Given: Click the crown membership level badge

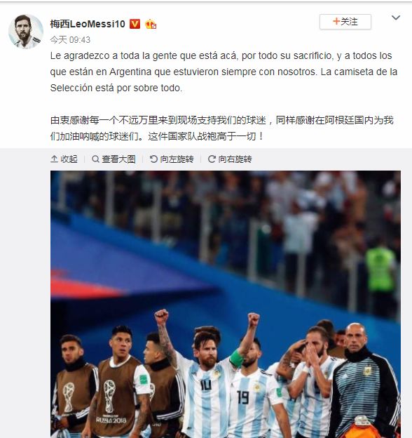Looking at the screenshot, I should pos(151,25).
